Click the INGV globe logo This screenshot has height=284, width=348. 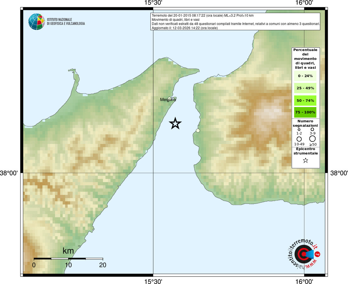point(37,22)
